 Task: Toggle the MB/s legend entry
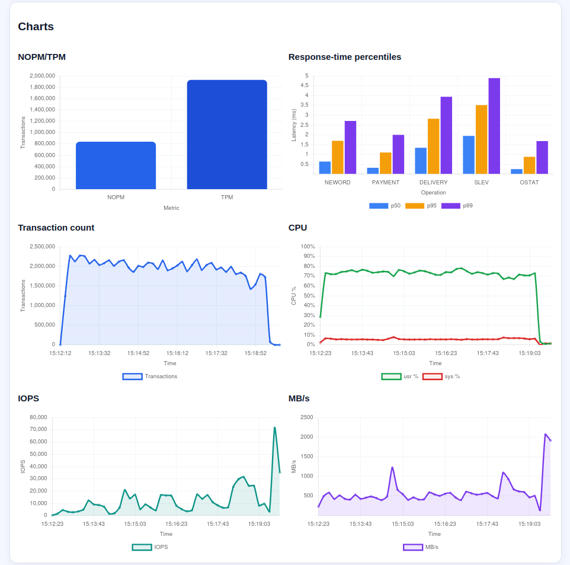pos(421,547)
